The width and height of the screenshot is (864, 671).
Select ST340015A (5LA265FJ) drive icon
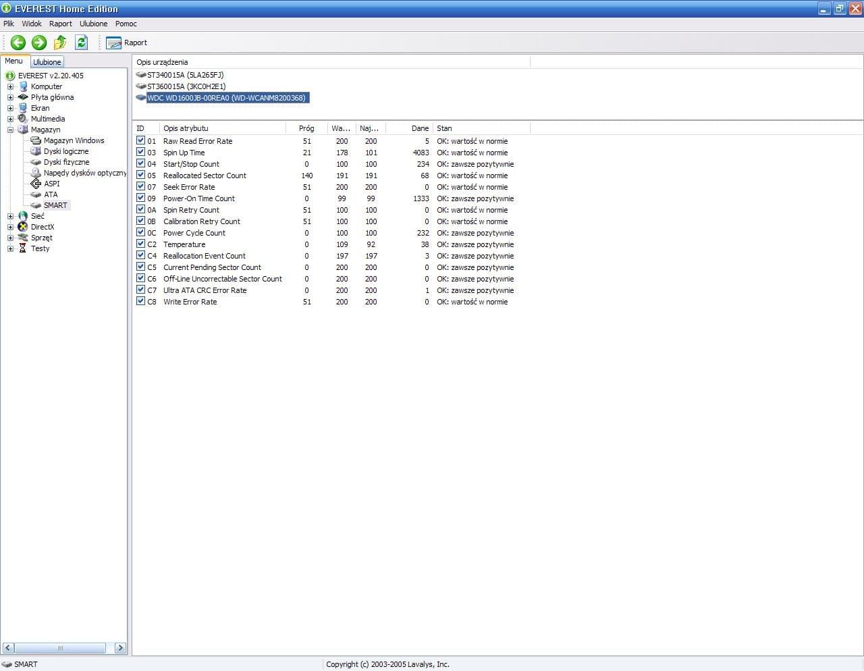[141, 75]
